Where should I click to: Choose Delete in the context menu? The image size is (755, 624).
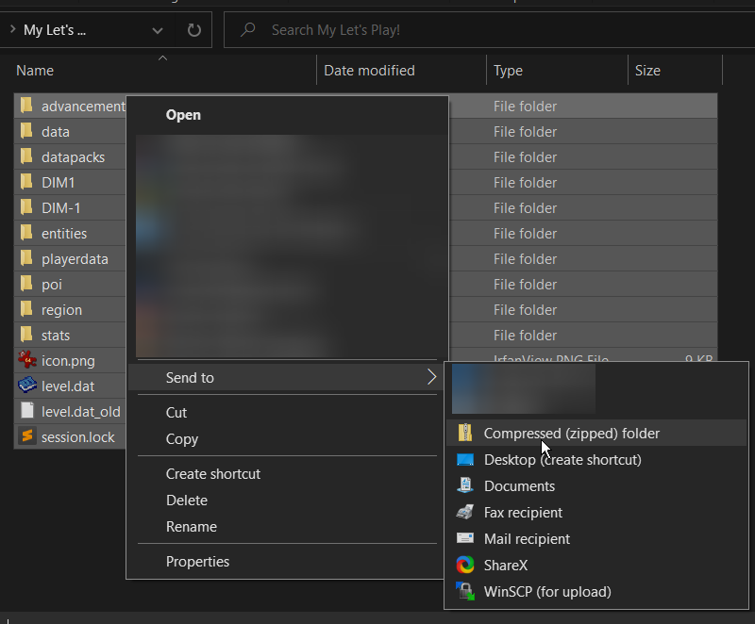(x=186, y=501)
